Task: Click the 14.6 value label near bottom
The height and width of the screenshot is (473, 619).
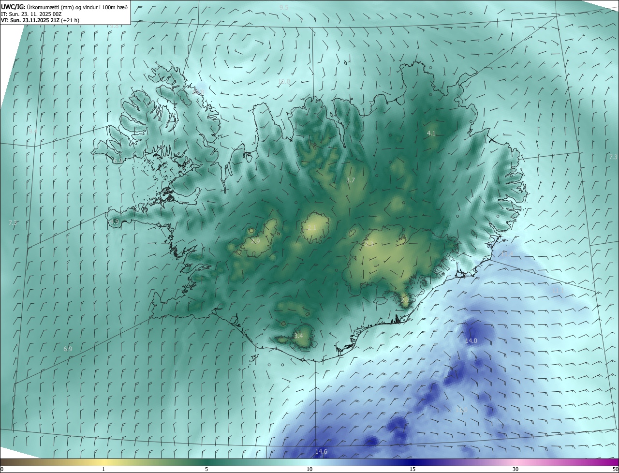Action: click(x=321, y=452)
